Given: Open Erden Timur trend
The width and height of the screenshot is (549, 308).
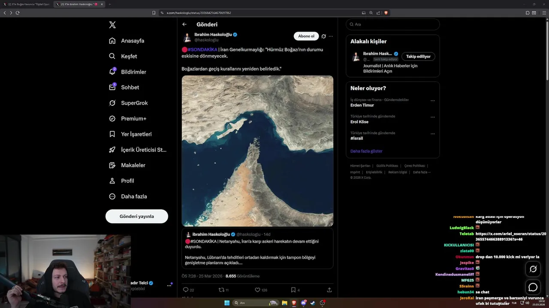Looking at the screenshot, I should (x=362, y=105).
